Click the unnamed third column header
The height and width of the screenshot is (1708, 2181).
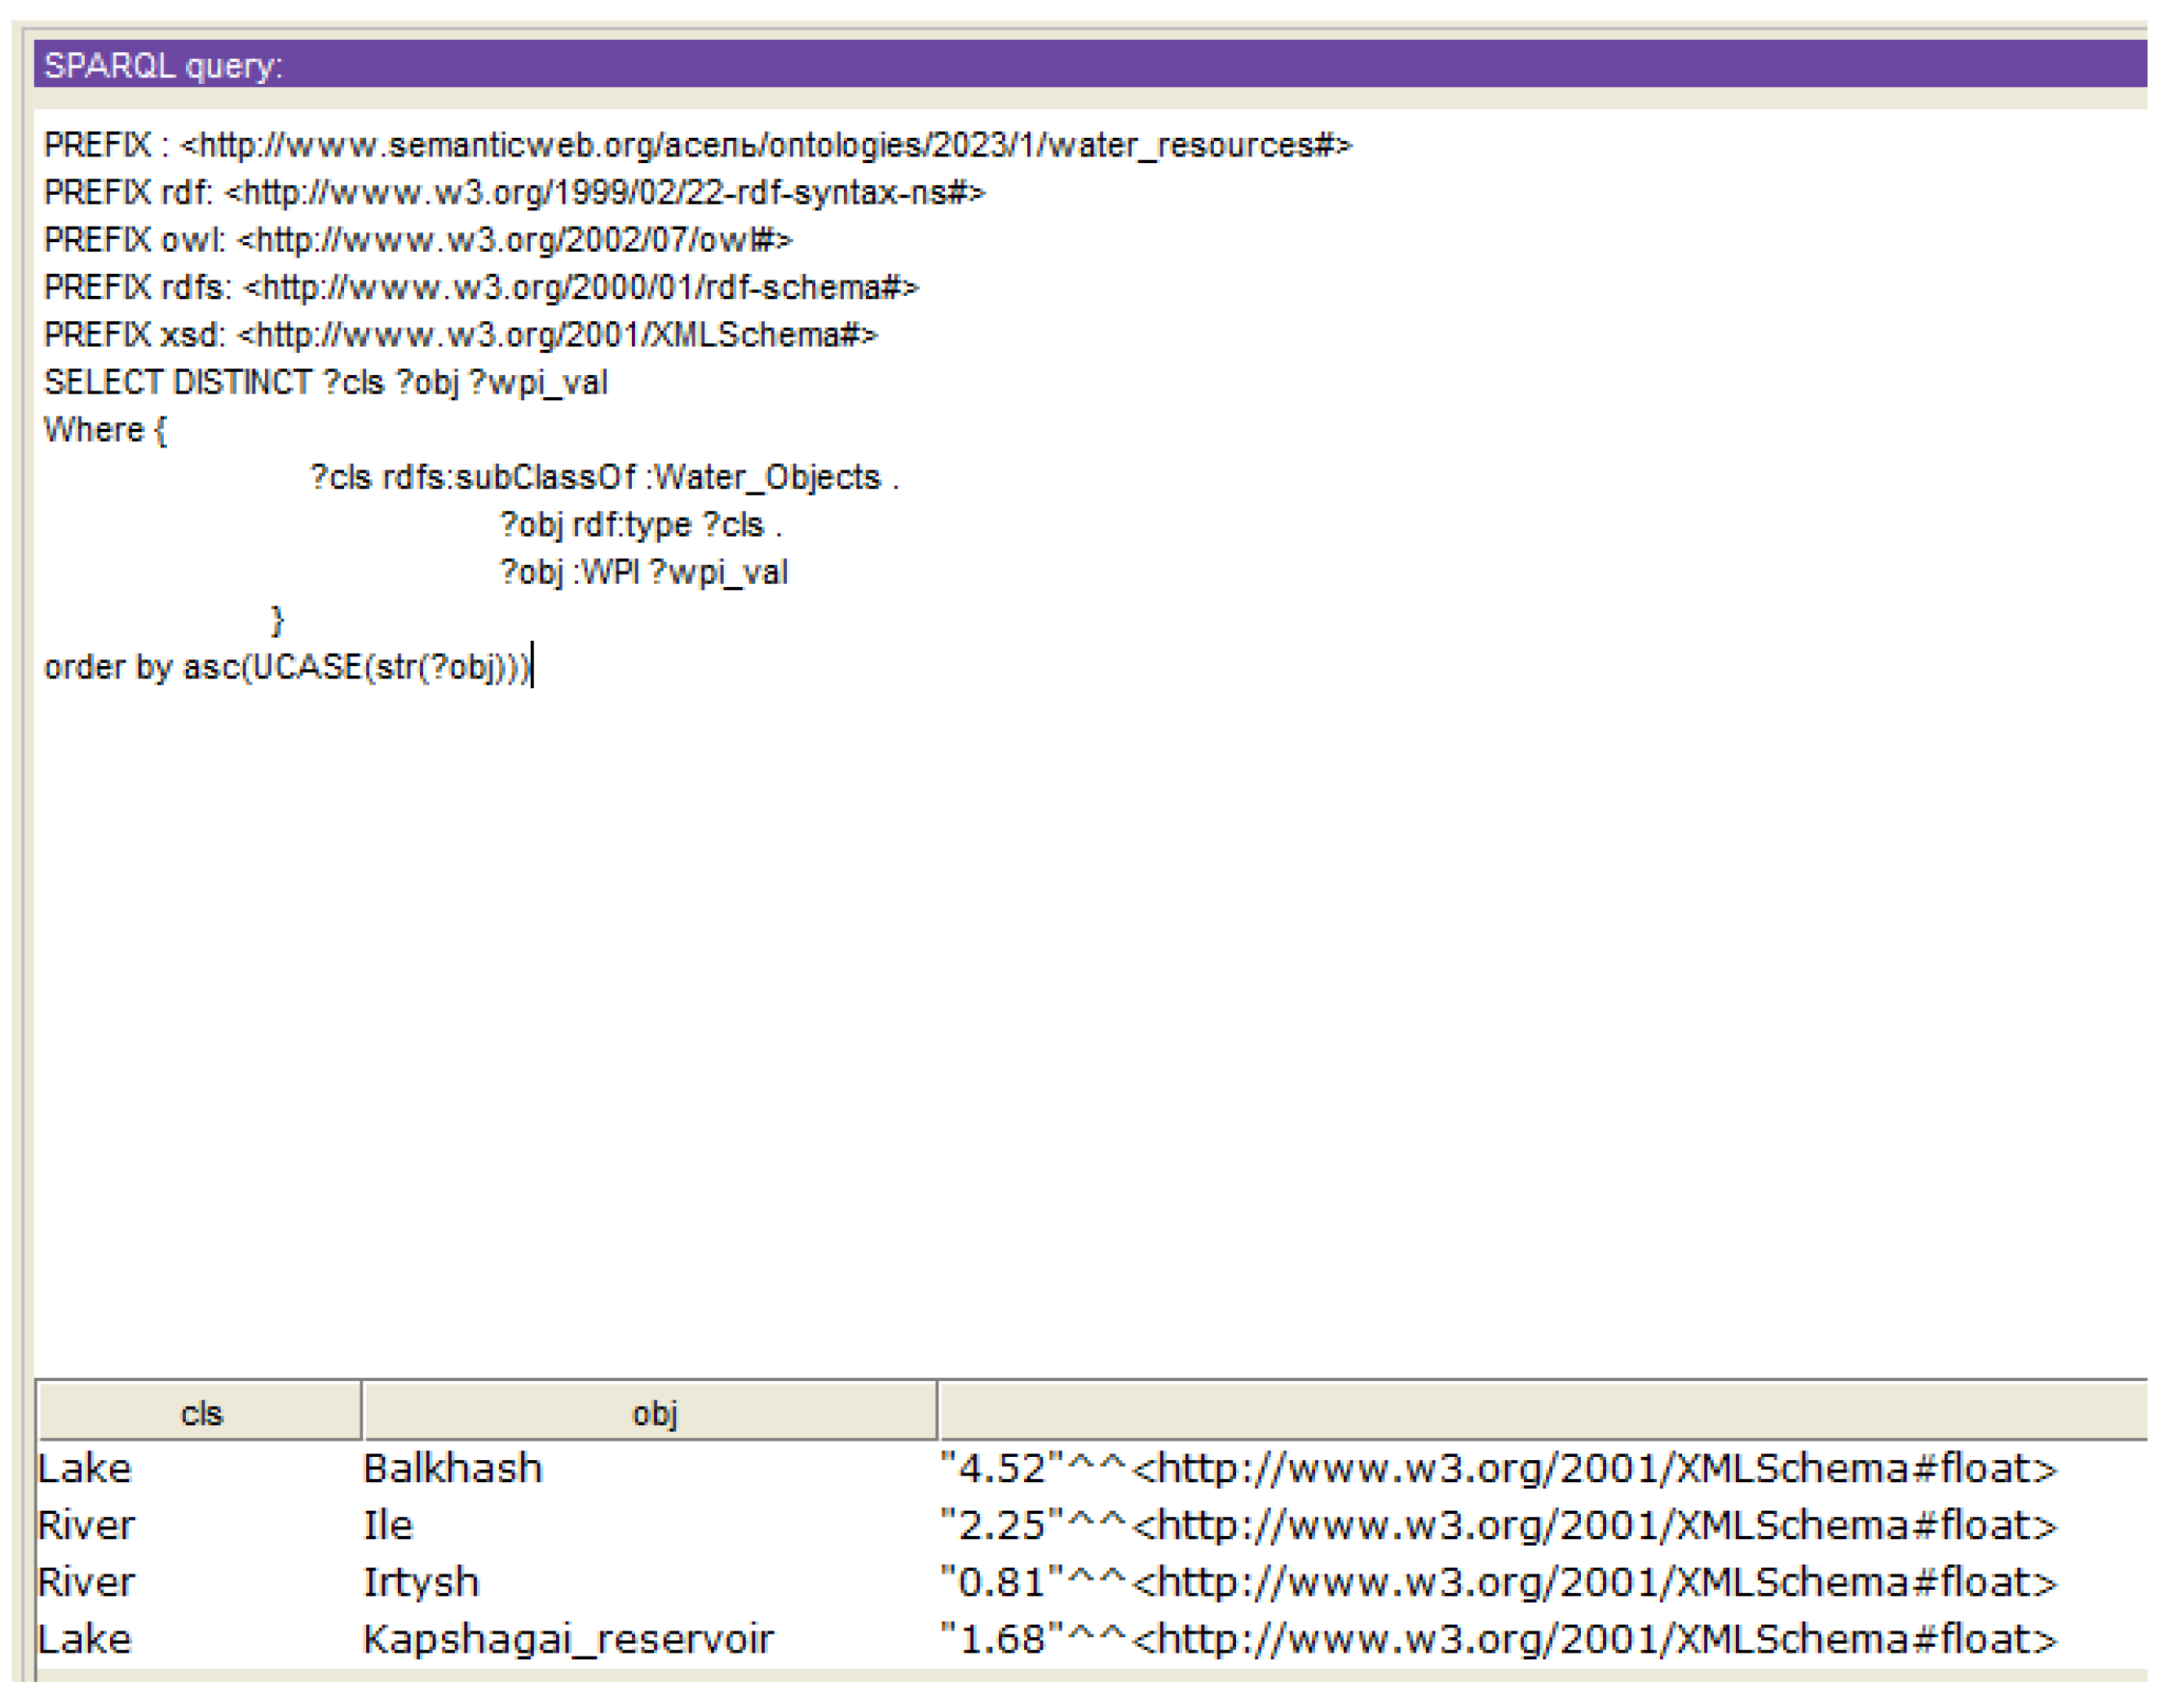pyautogui.click(x=1550, y=1412)
